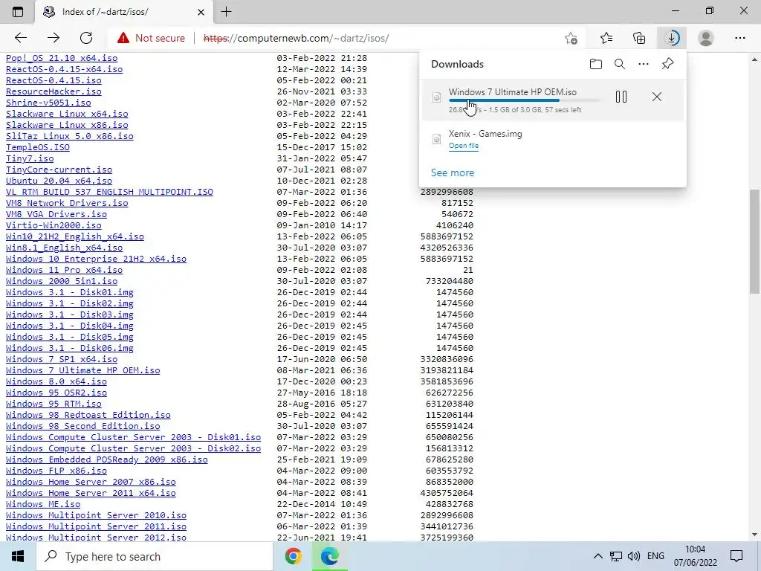Download Win10 21H2 English x64.iso

75,236
